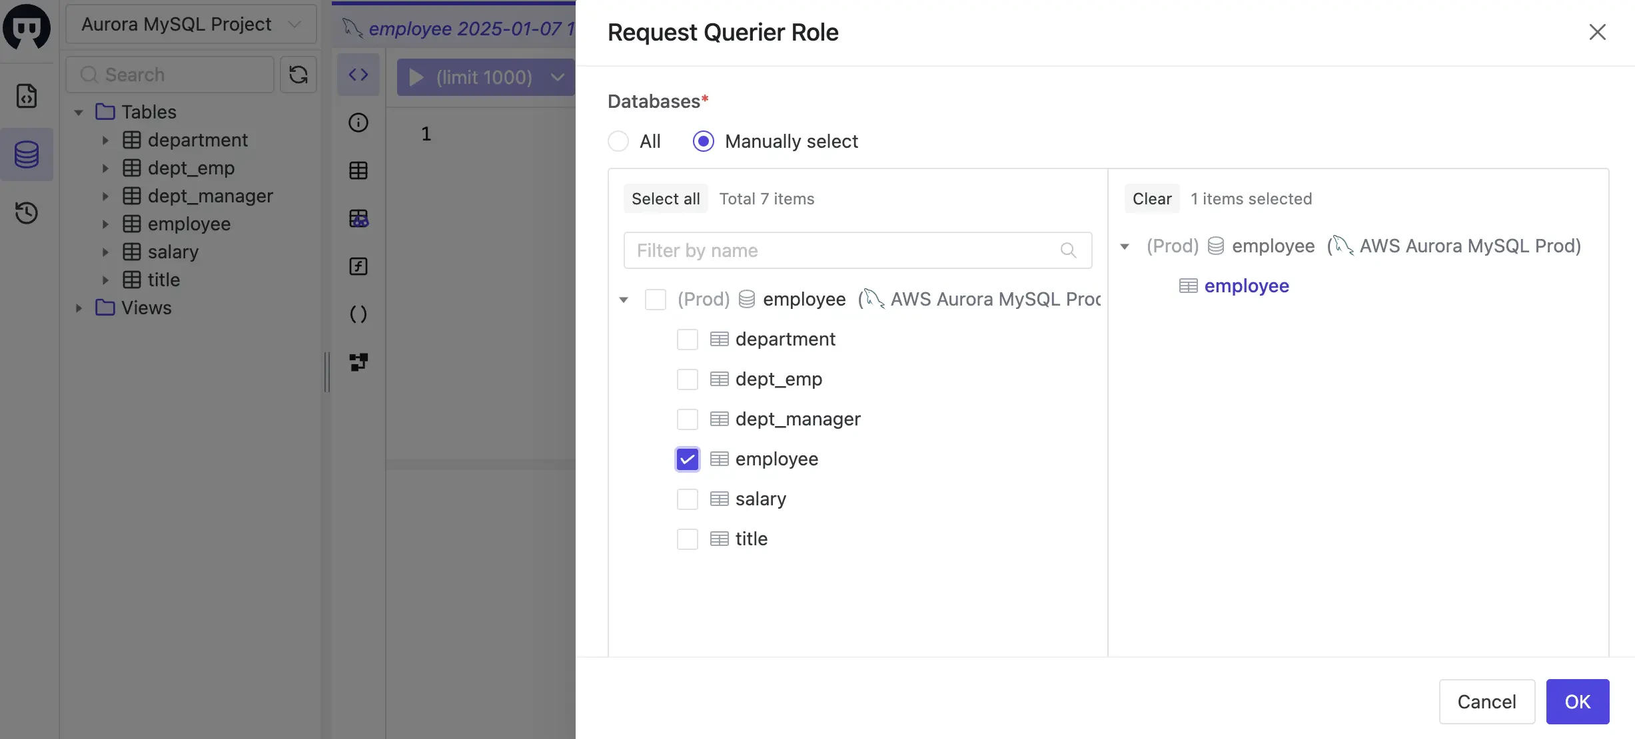Check the department table checkbox
1635x739 pixels.
click(687, 339)
